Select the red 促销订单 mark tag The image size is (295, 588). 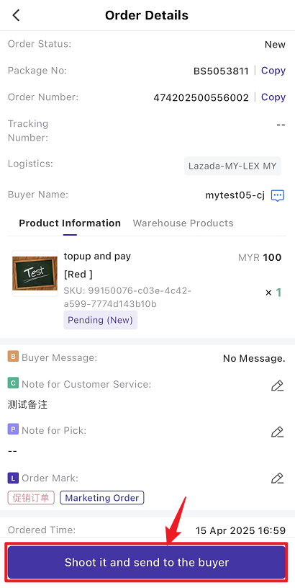coord(31,498)
